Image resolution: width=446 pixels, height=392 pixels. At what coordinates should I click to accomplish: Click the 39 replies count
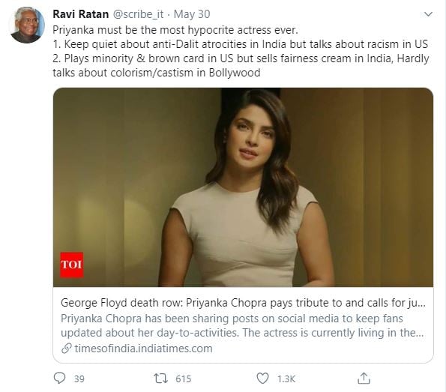tap(79, 379)
